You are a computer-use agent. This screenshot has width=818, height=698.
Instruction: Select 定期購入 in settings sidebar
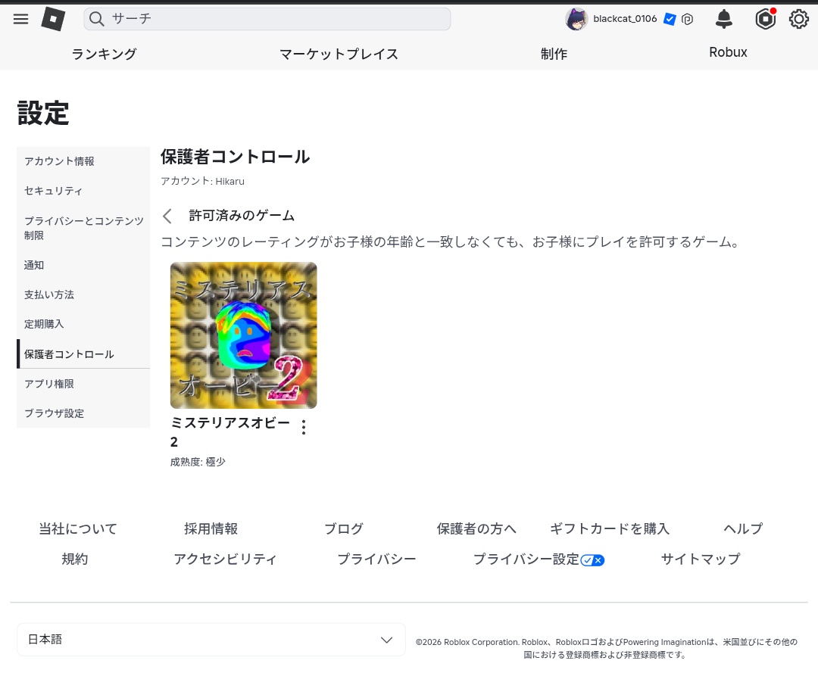[83, 324]
